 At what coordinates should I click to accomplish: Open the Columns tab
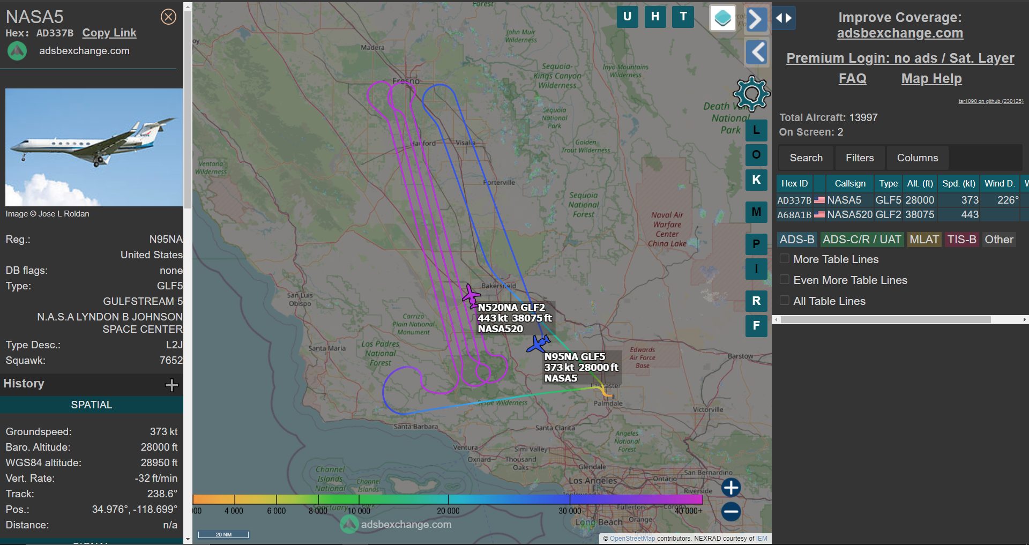tap(918, 158)
